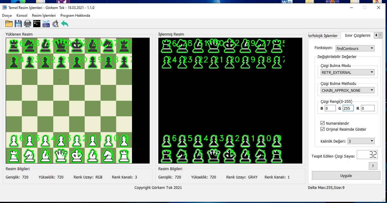The height and width of the screenshot is (203, 387).
Task: Open the CHAIN_APPROX_NONE method dropdown
Action: point(347,90)
